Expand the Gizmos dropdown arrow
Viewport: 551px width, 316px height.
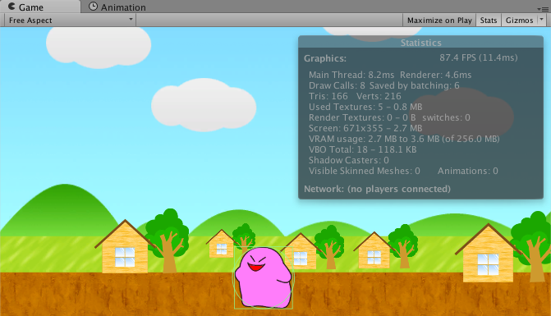coord(541,20)
